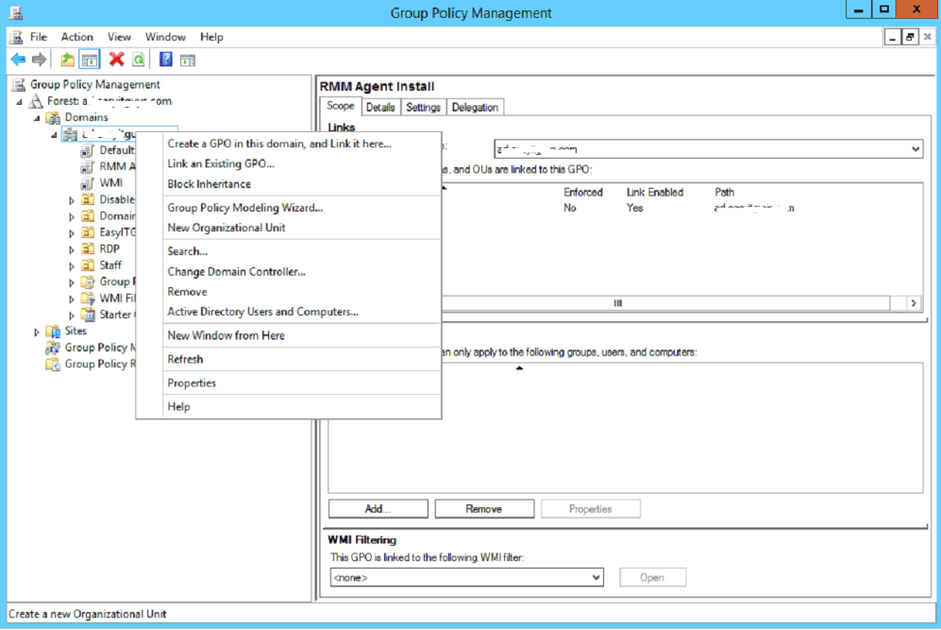Choose Link an Existing GPO from context menu
941x630 pixels.
[x=221, y=163]
